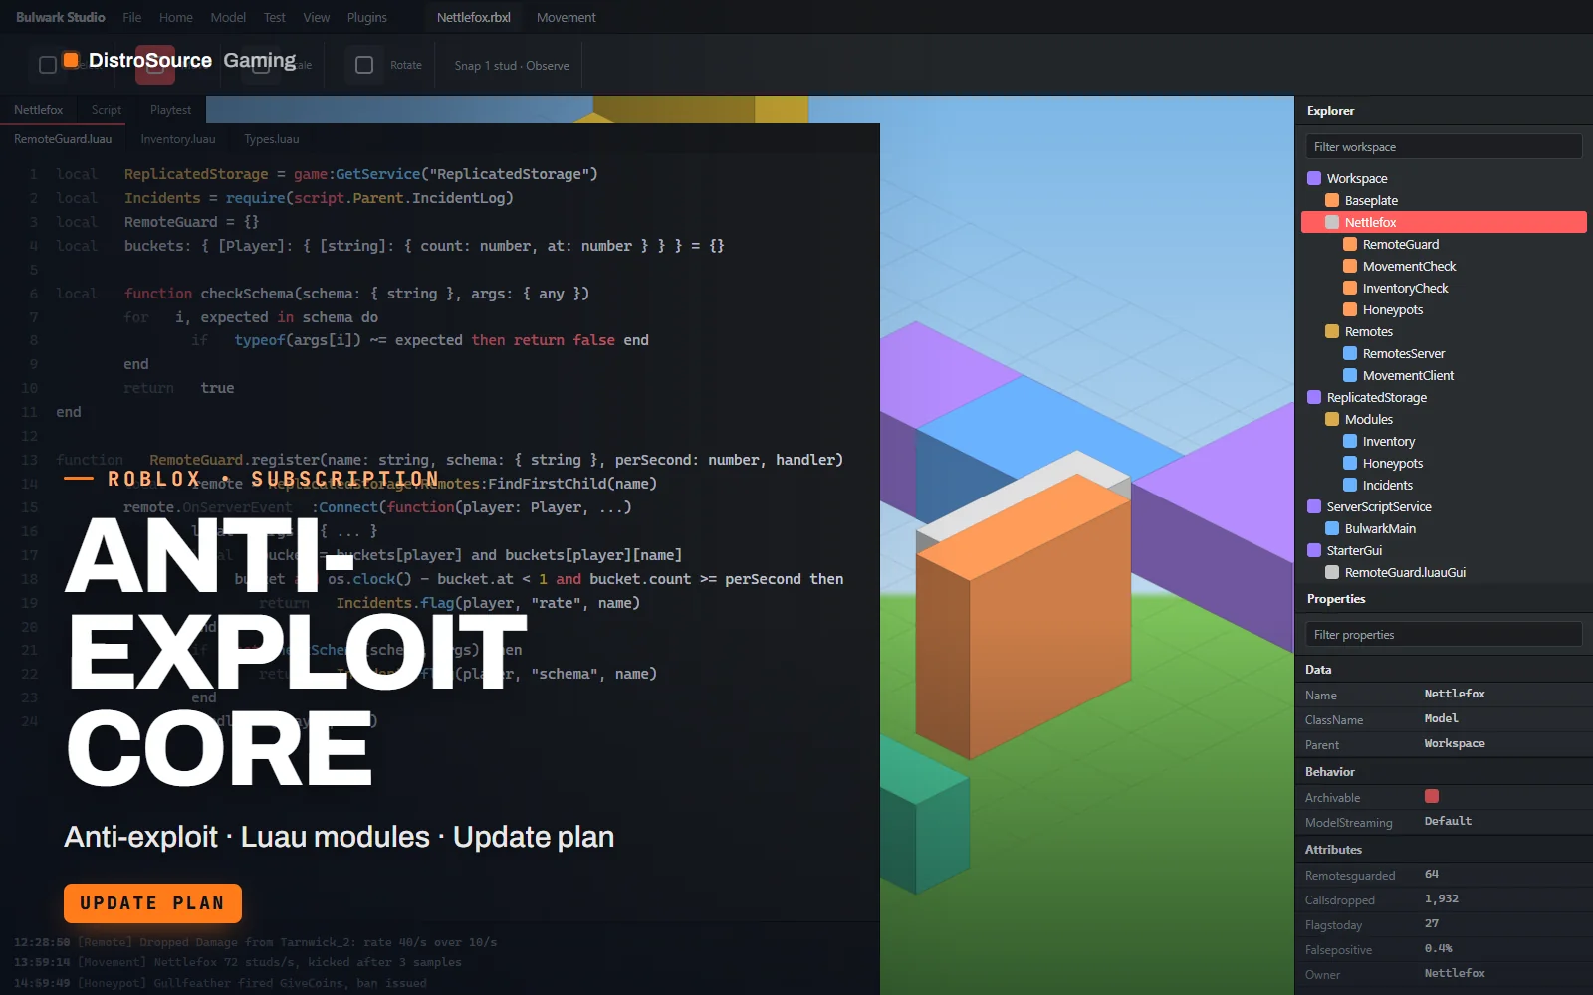Open the View menu
This screenshot has height=995, width=1593.
pyautogui.click(x=317, y=17)
